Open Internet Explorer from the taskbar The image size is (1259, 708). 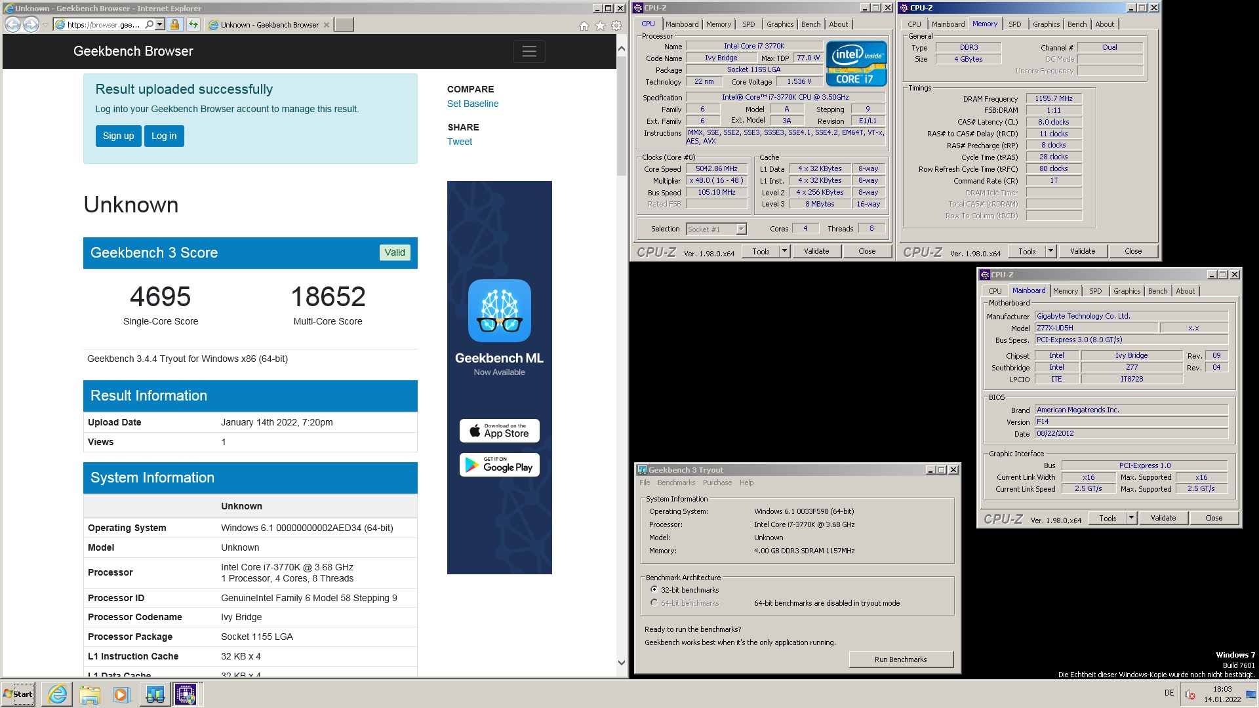pyautogui.click(x=58, y=694)
